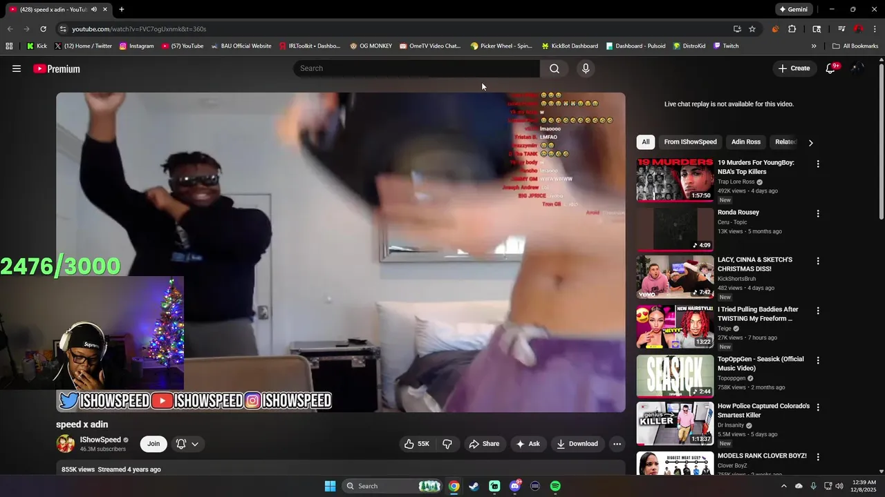
Task: Open LACY, CINNA & SKETCH'S CHRISTMAS DISS thumbnail
Action: (675, 277)
